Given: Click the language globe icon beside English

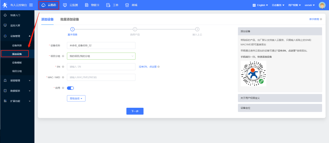Looking at the screenshot, I should tap(254, 5).
